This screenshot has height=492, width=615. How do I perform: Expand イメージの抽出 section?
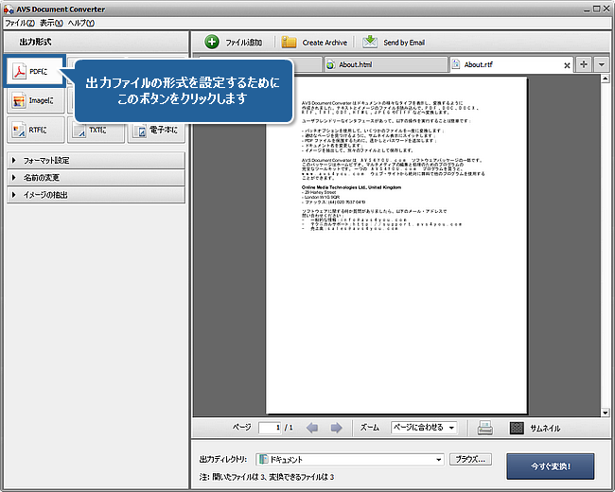click(96, 195)
